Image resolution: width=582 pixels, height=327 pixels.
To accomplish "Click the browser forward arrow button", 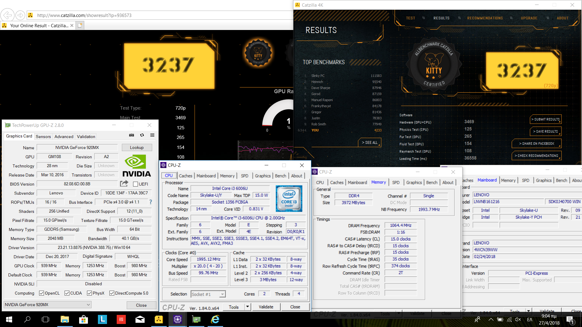I will (x=20, y=15).
